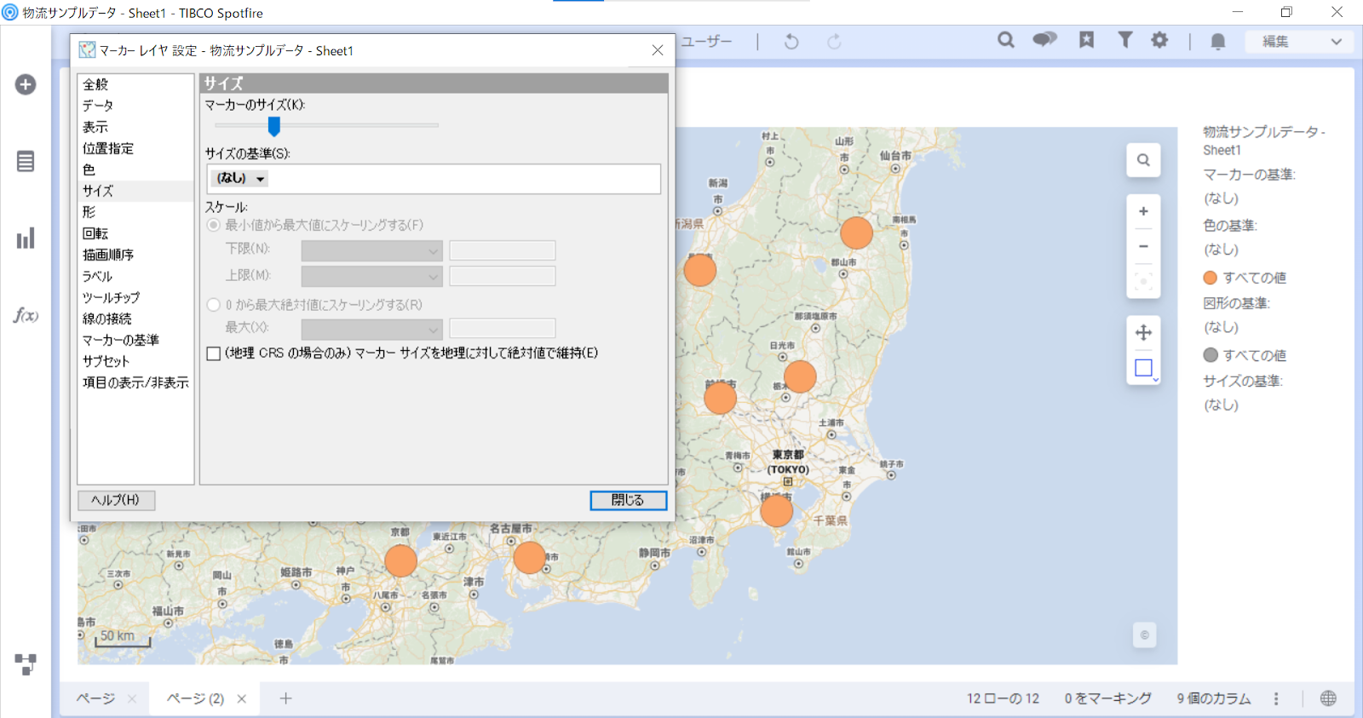Open the find magnifier in top toolbar
The height and width of the screenshot is (718, 1363).
point(1006,40)
